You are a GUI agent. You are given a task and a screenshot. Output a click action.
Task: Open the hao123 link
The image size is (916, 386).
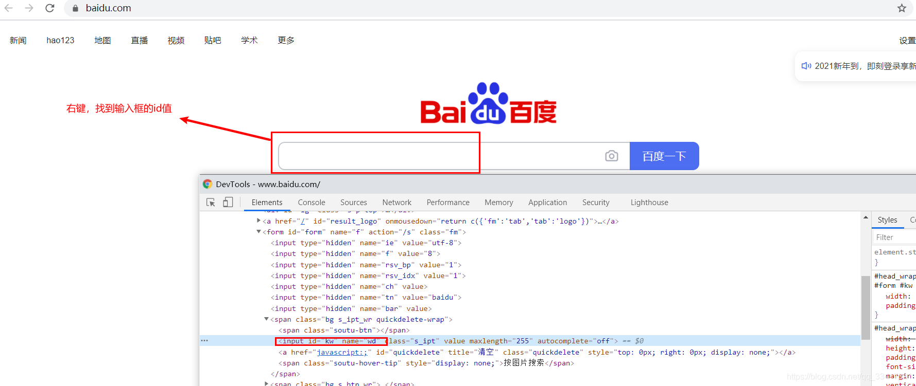[x=60, y=40]
